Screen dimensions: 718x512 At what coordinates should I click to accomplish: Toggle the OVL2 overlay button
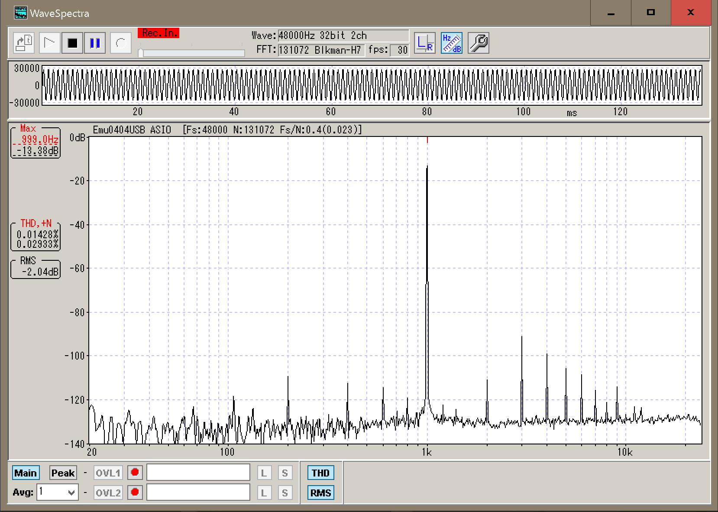tap(108, 493)
